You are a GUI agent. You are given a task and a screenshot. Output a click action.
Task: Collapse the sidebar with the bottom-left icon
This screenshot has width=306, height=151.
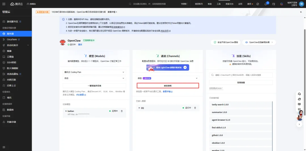click(4, 147)
